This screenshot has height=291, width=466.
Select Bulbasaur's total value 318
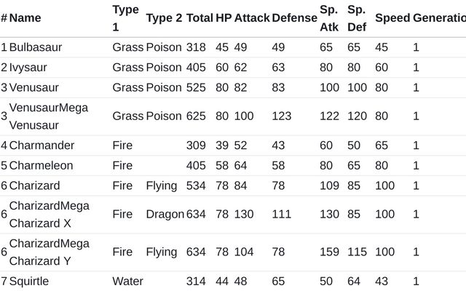coord(196,47)
